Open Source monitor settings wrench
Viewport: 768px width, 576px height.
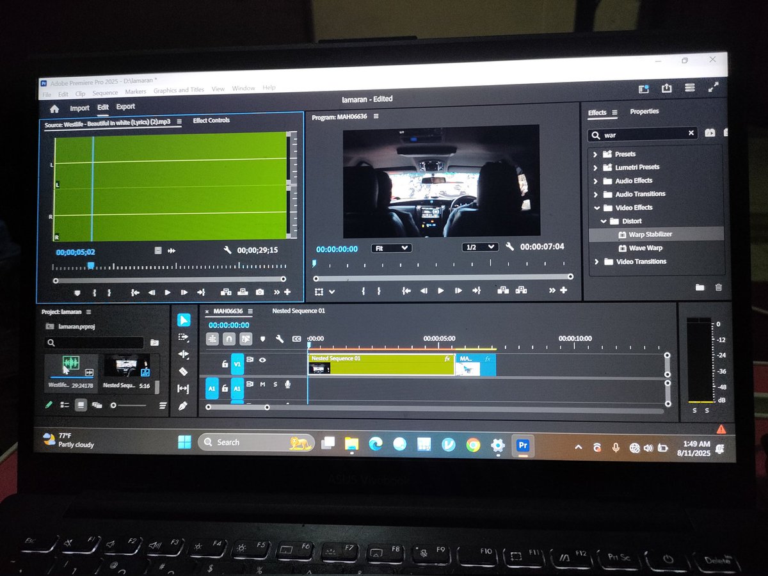pos(227,251)
